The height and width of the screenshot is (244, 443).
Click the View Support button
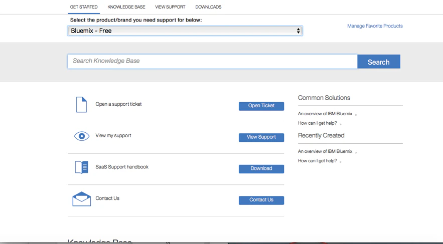tap(261, 137)
